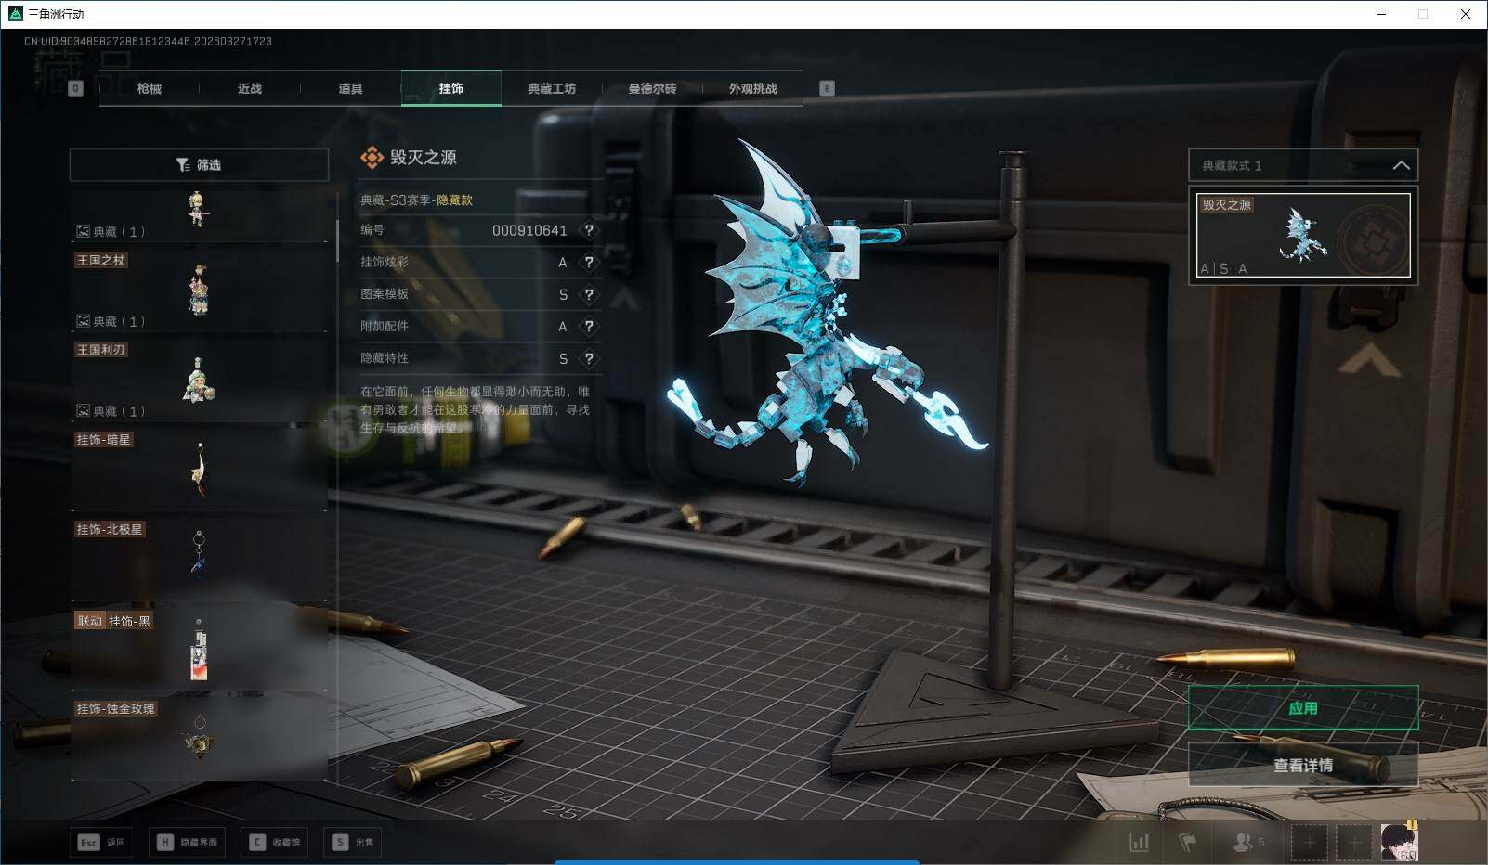The height and width of the screenshot is (865, 1488).
Task: Click the player avatar portrait
Action: [1399, 843]
